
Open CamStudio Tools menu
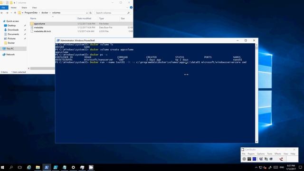pyautogui.click(x=270, y=154)
